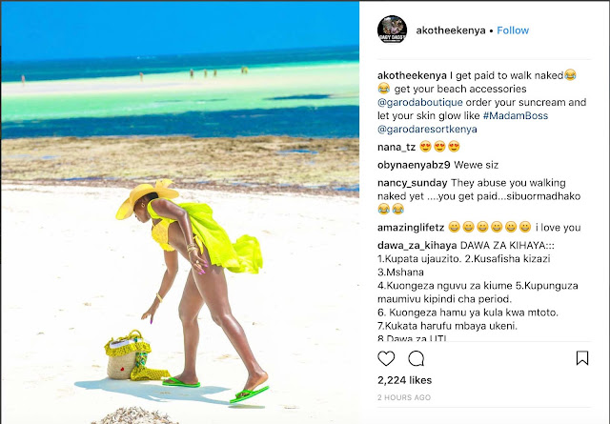The width and height of the screenshot is (610, 424).
Task: Click the woven beach bag in photo
Action: 127,356
